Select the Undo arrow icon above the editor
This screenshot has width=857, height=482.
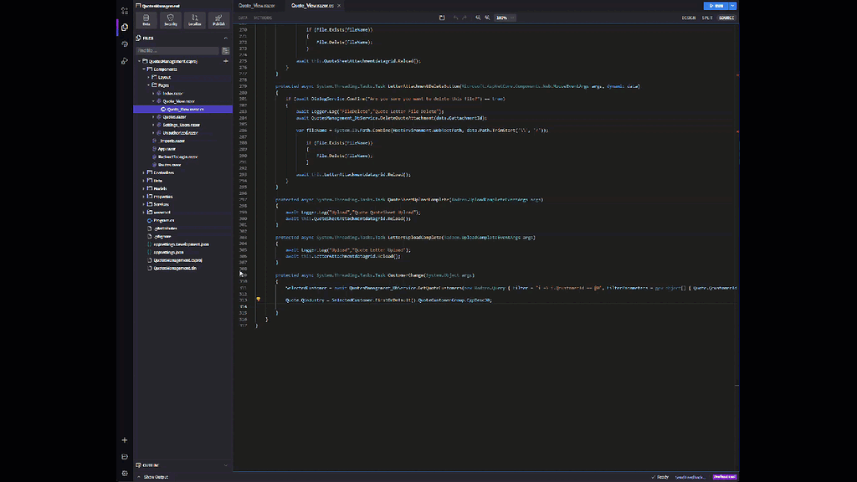pos(456,18)
